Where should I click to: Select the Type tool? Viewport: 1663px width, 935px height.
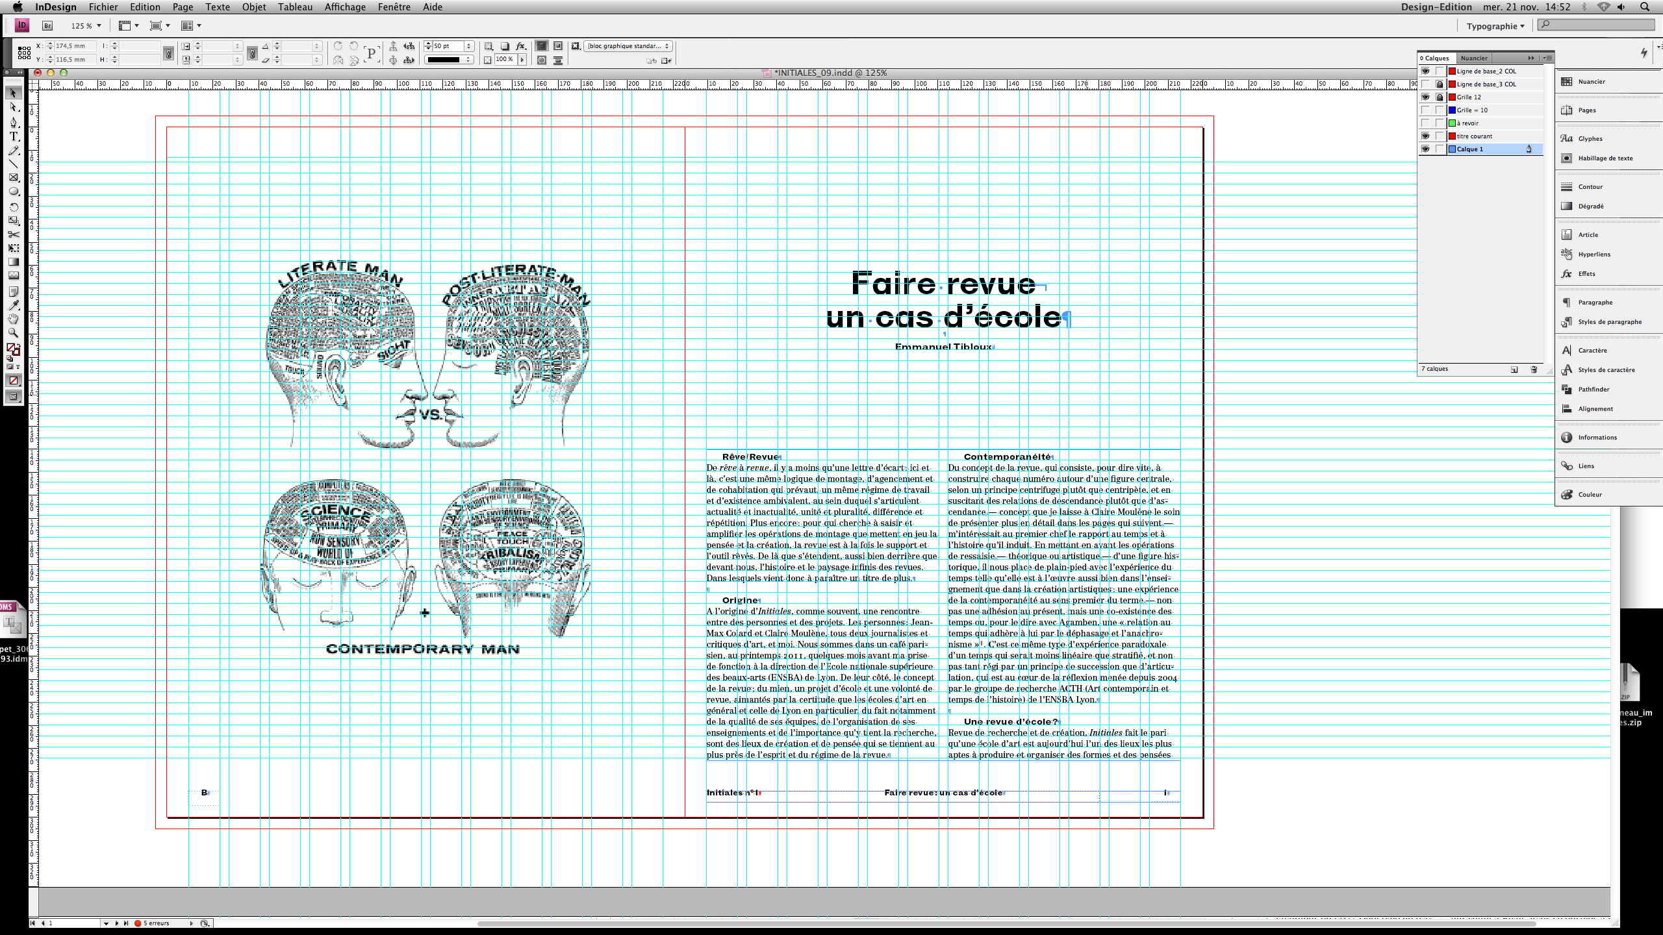pos(13,136)
